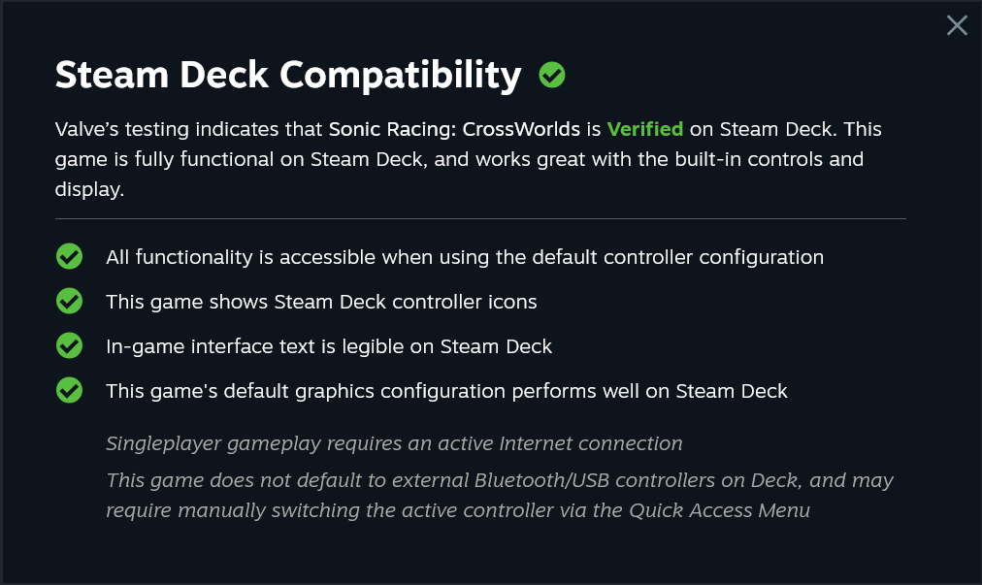Click the green Verified badge beside the title
Image resolution: width=982 pixels, height=585 pixels.
click(x=552, y=75)
